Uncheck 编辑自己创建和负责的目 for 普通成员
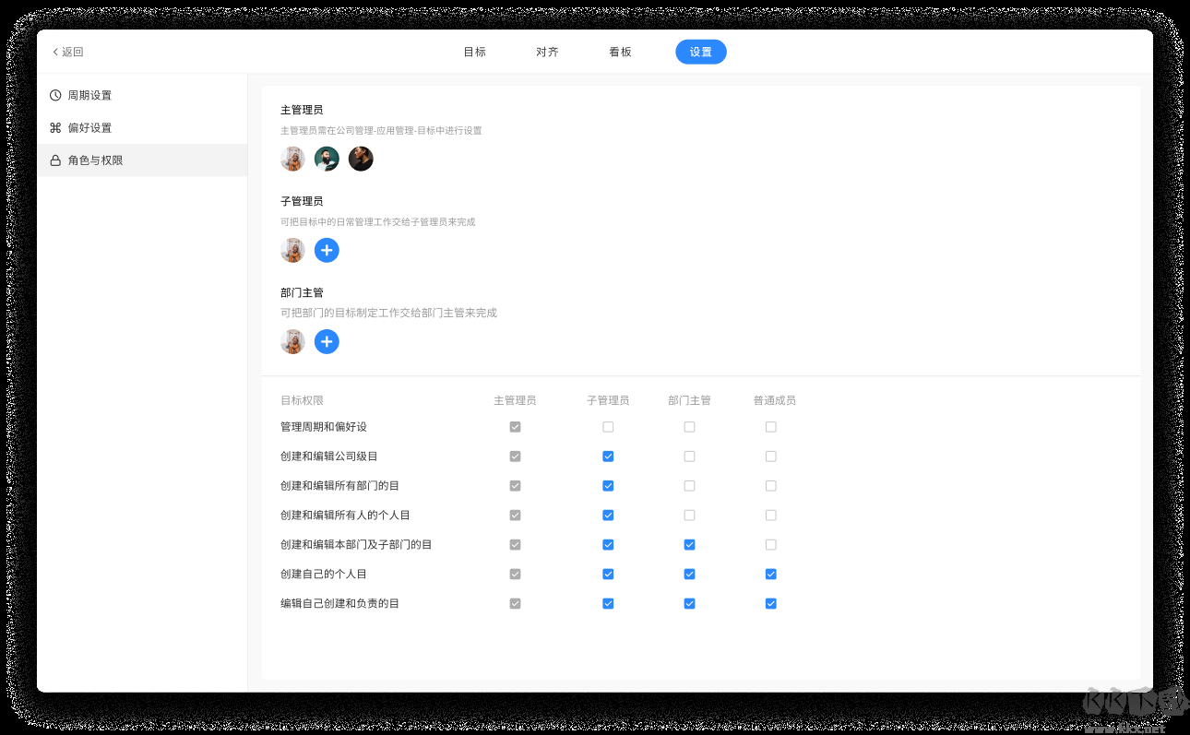The width and height of the screenshot is (1190, 735). [x=771, y=604]
